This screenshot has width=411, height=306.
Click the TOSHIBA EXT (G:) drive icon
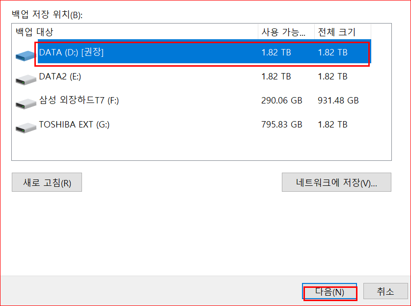25,125
